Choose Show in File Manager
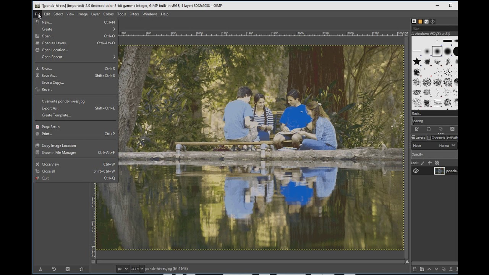Screen dimensions: 489x275 pos(76,152)
